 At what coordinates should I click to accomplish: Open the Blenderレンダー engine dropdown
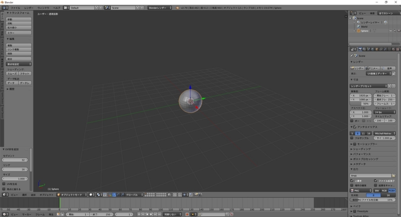[x=160, y=8]
